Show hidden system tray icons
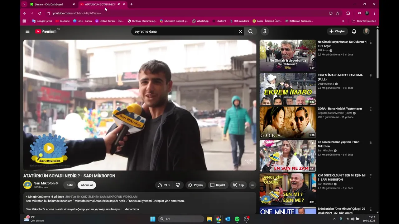 334,219
